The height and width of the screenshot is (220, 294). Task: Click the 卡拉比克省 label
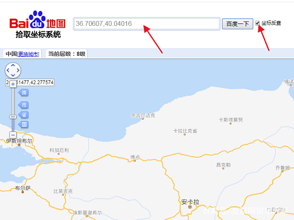tap(185, 131)
